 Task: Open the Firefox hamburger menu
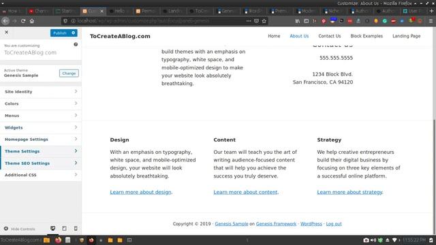431,21
